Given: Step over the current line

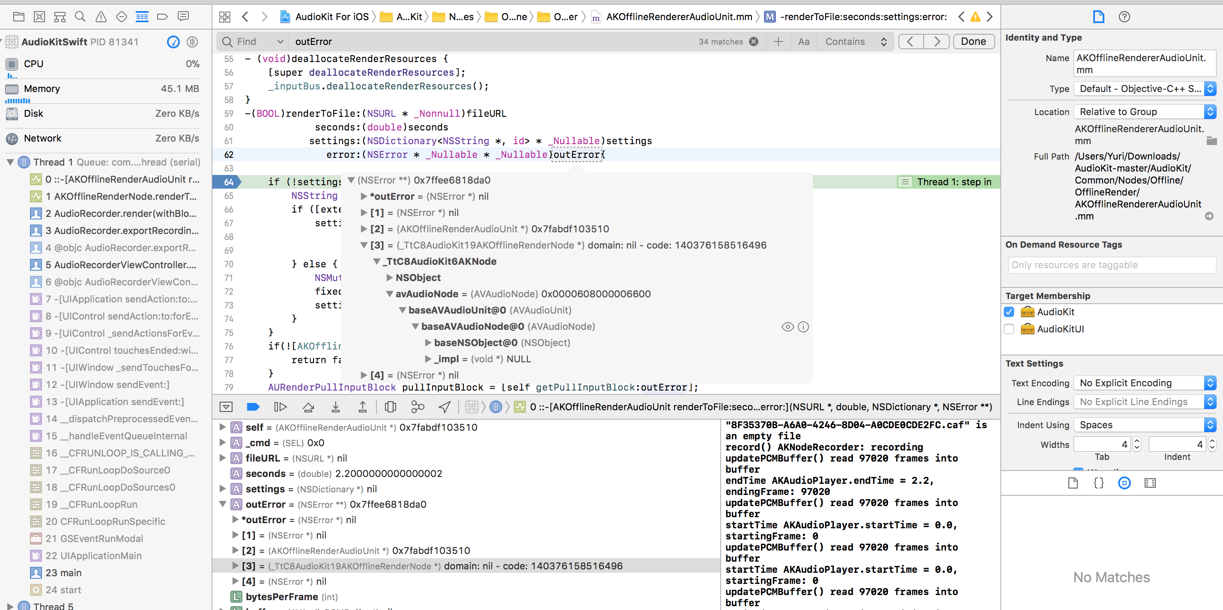Looking at the screenshot, I should click(x=308, y=406).
